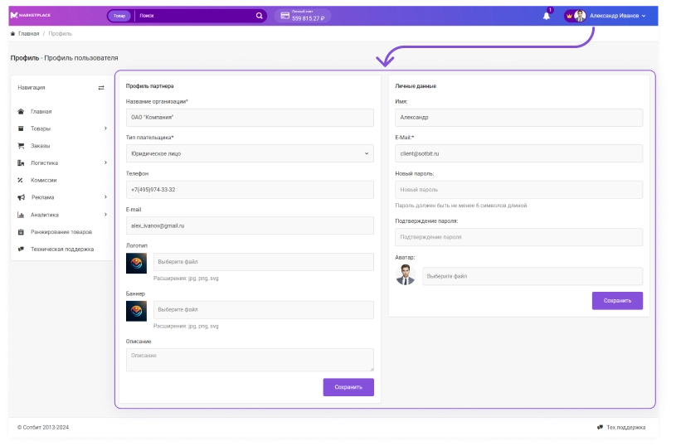The width and height of the screenshot is (676, 446).
Task: Expand the Аналитика submenu chevron
Action: click(x=105, y=214)
